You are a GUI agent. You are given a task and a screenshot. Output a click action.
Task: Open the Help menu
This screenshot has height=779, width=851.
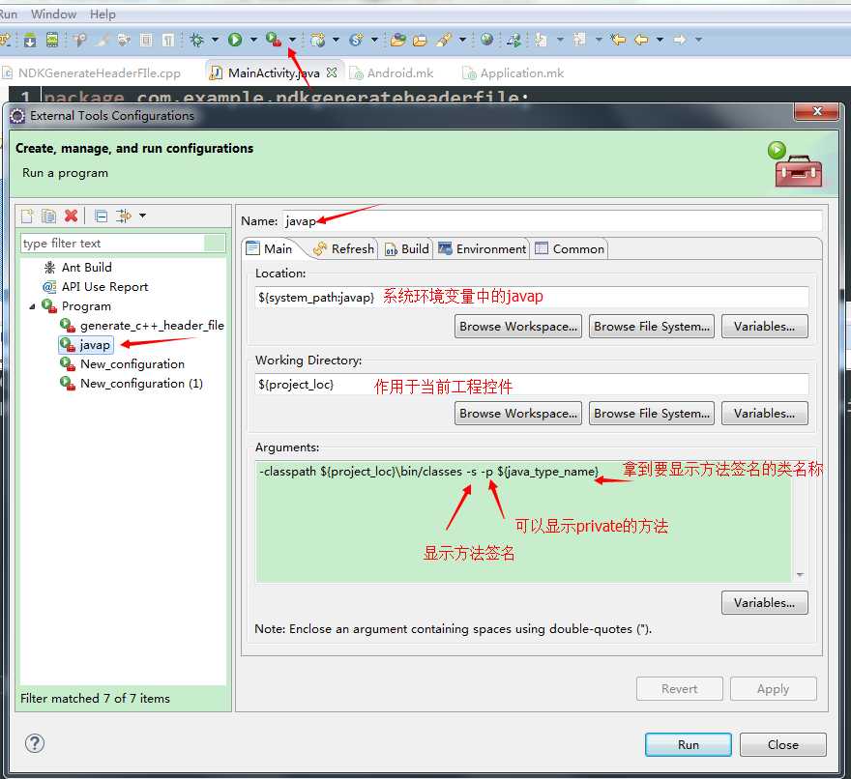[103, 14]
